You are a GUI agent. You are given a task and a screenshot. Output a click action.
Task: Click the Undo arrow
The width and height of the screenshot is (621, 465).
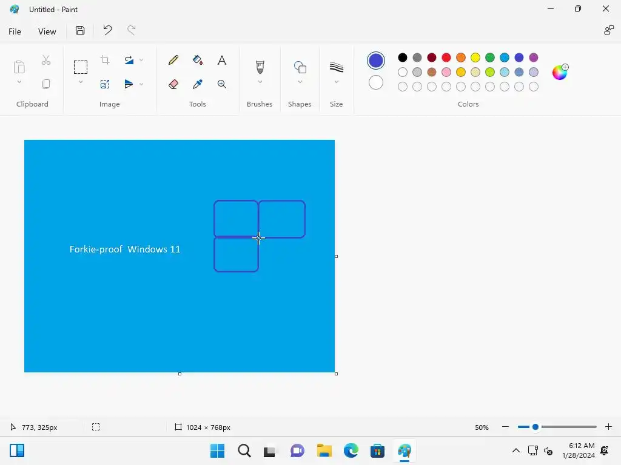click(107, 30)
